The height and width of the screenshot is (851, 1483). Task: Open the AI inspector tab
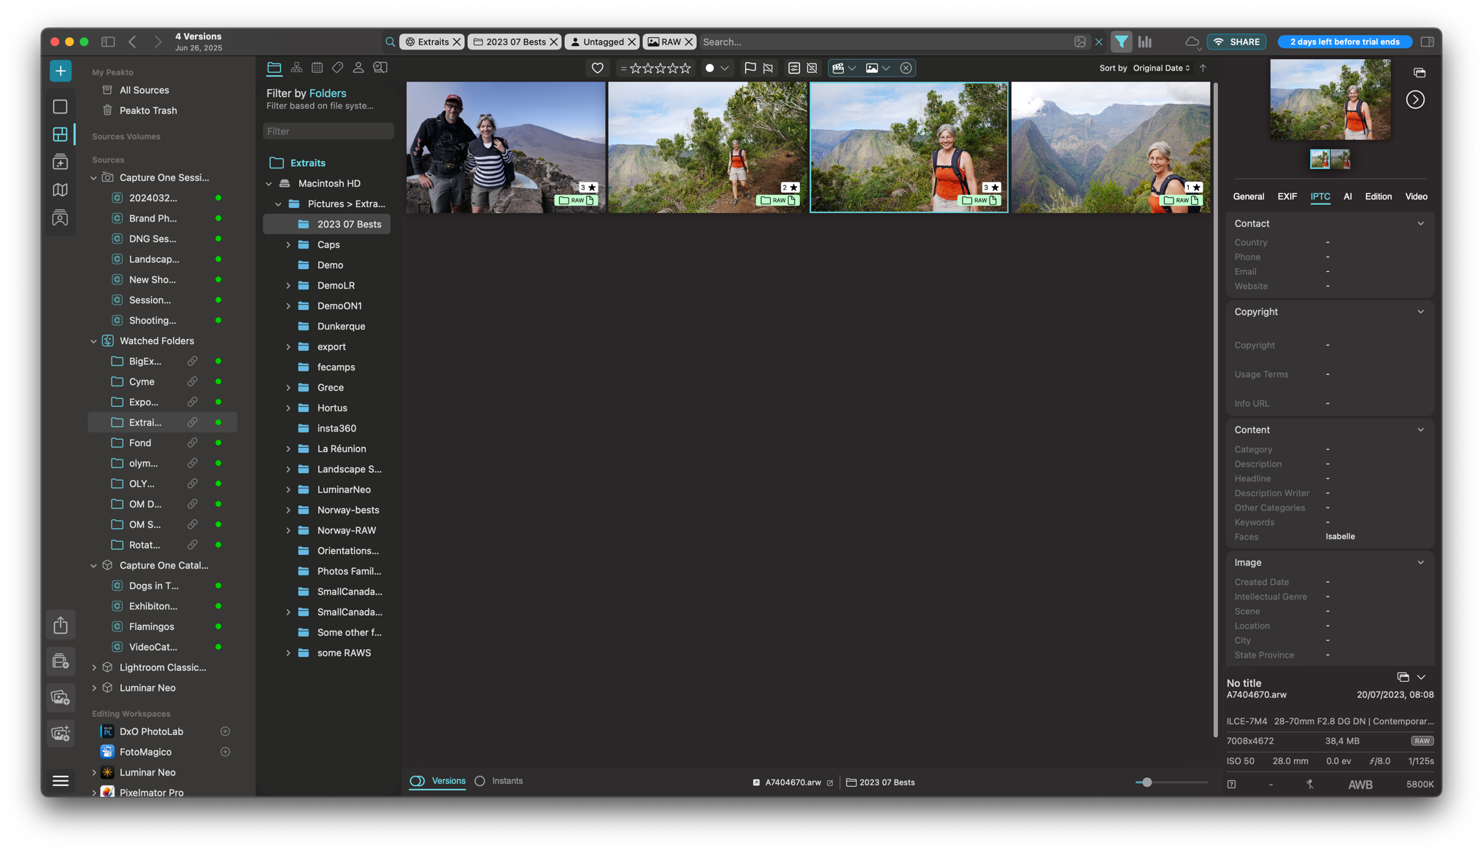pos(1347,196)
